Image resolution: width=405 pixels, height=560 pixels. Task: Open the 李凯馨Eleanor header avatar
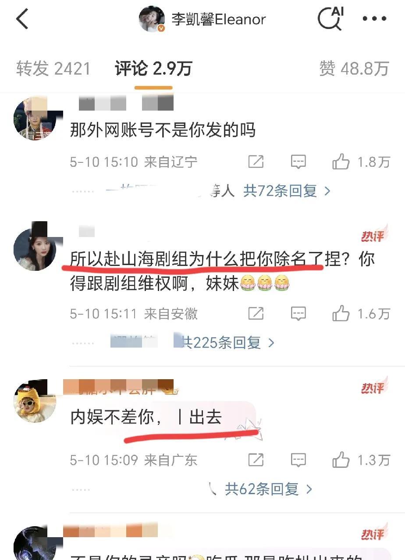click(152, 19)
